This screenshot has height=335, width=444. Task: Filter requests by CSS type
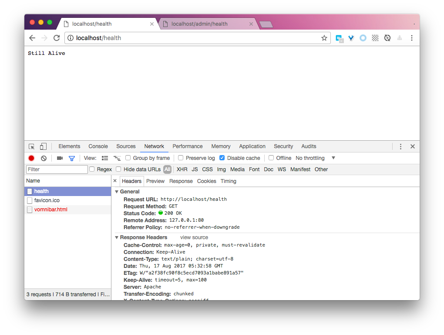click(x=207, y=169)
